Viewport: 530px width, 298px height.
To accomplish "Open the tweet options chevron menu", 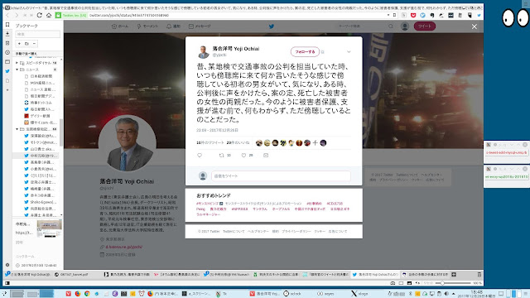I will 349,51.
